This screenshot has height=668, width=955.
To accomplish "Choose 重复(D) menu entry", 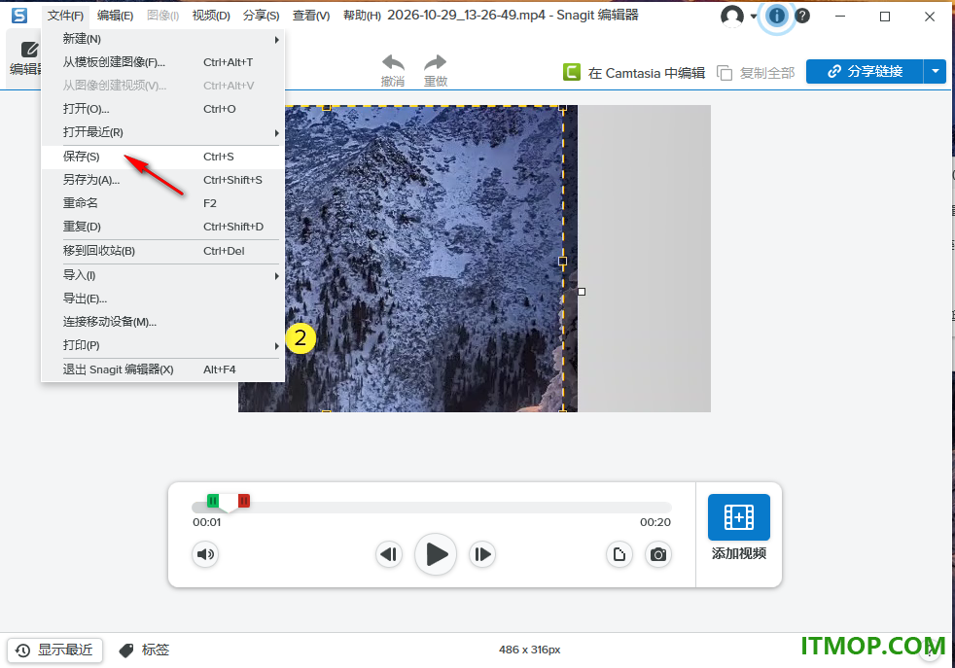I will click(x=162, y=227).
